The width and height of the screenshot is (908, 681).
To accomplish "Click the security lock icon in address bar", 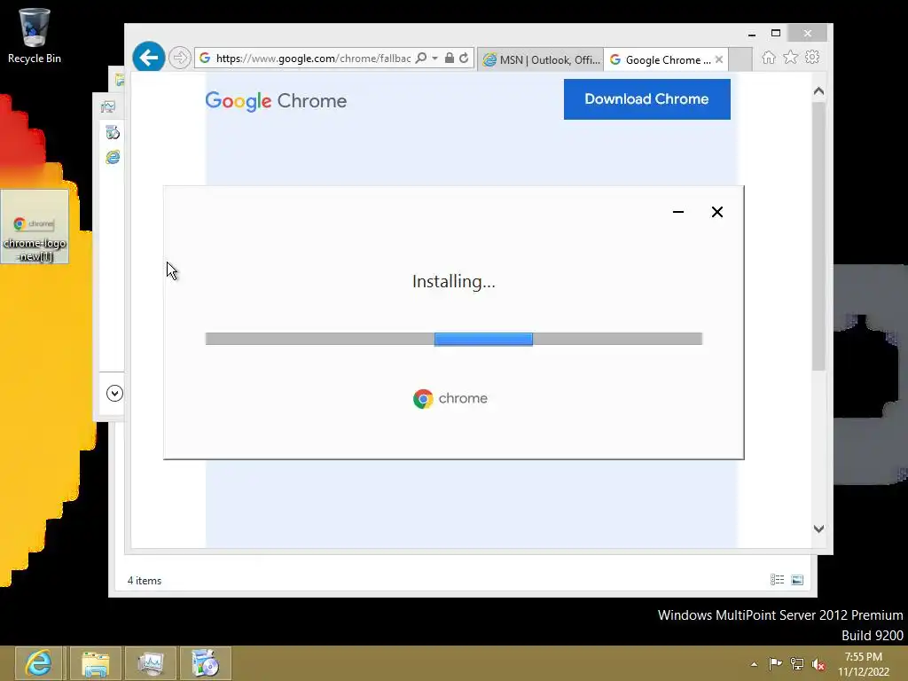I will tap(450, 58).
